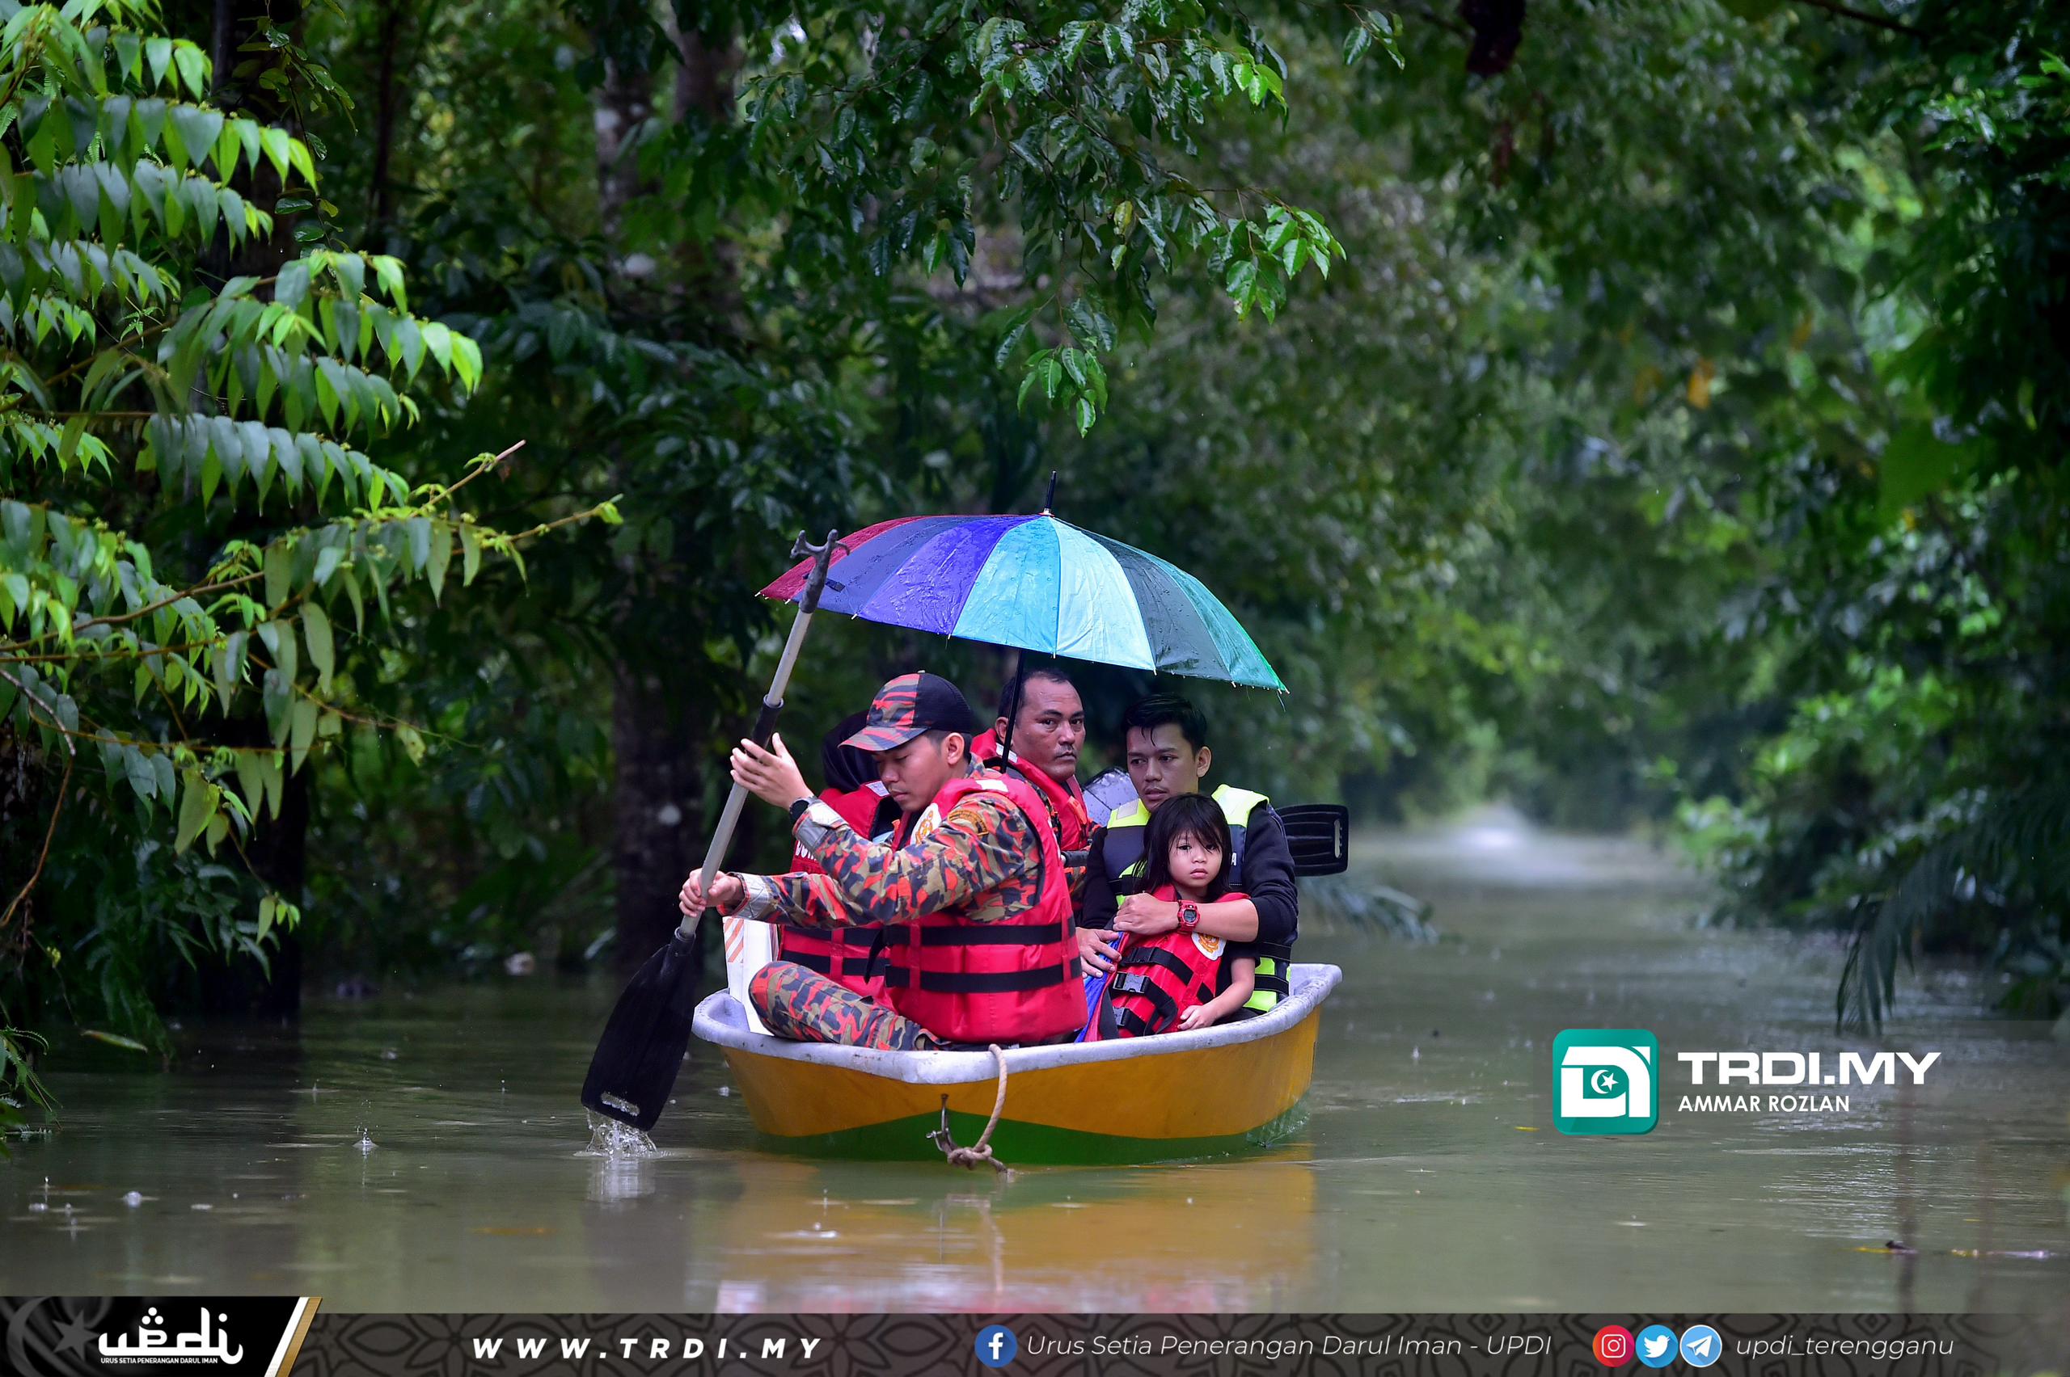Viewport: 2070px width, 1377px height.
Task: Click the AMMAR ROZLAN credit label
Action: [1765, 1105]
